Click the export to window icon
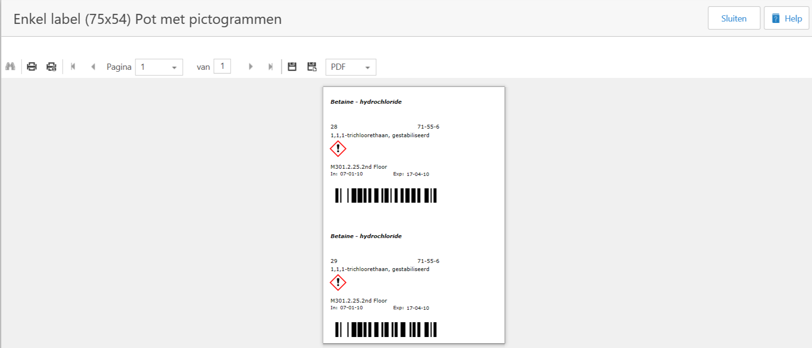Screen dimensions: 812x348 312,66
